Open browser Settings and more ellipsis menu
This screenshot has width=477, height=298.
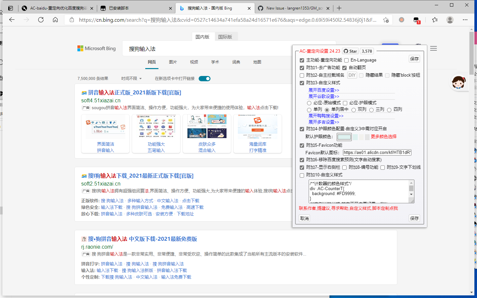[x=465, y=20]
